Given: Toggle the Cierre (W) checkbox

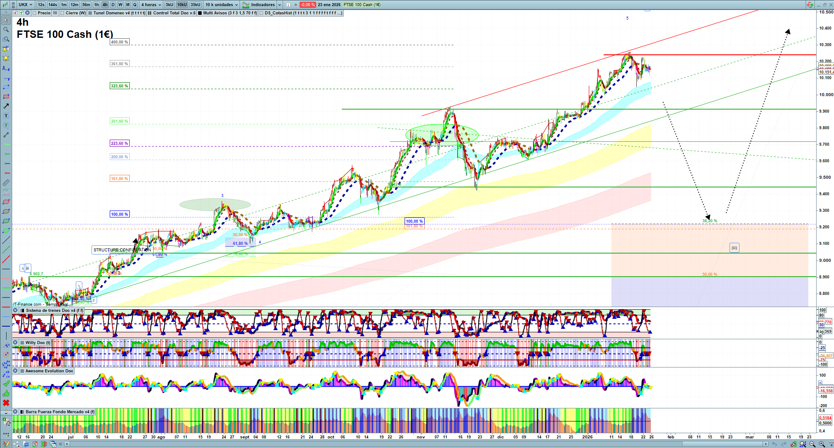Looking at the screenshot, I should point(62,13).
